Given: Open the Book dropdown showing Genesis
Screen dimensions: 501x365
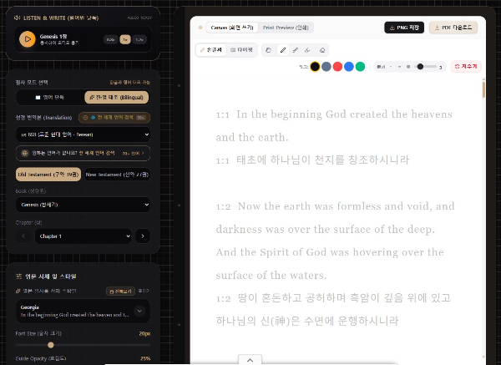Looking at the screenshot, I should click(x=83, y=205).
